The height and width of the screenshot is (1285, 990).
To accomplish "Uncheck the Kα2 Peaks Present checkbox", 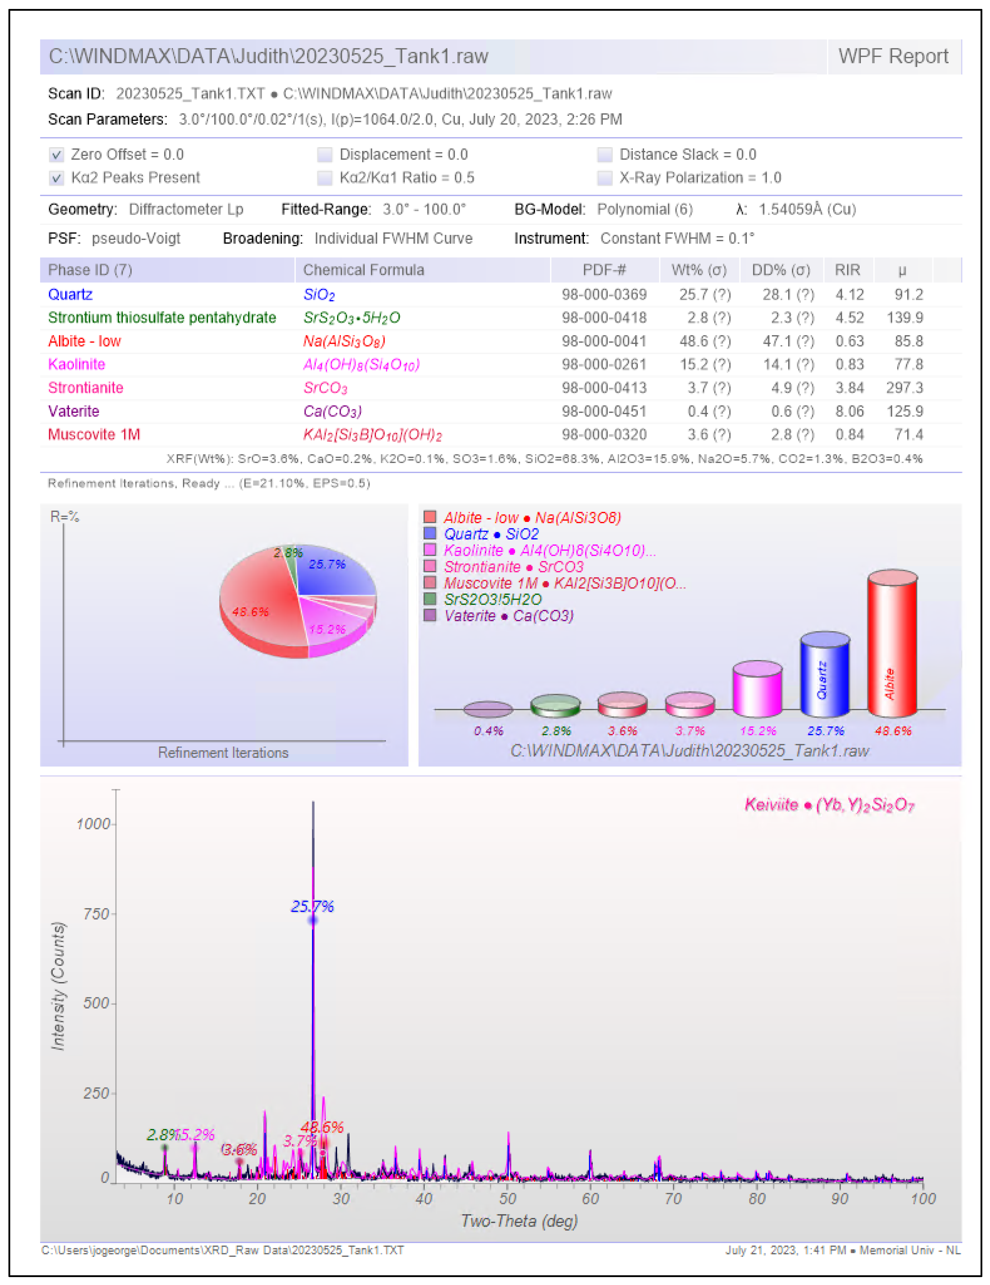I will tap(57, 178).
